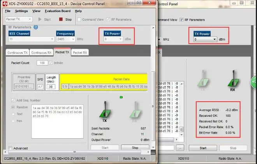Open the Frequency 2405 dropdown
The width and height of the screenshot is (257, 164).
(65, 39)
